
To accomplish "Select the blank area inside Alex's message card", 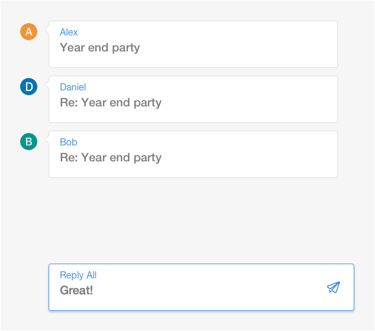I will click(249, 45).
